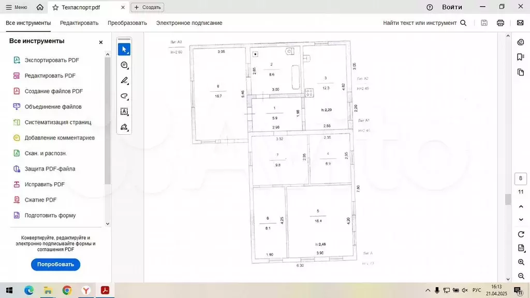This screenshot has width=530, height=298.
Task: Star the Техпаспорт.pdf document
Action: click(55, 7)
